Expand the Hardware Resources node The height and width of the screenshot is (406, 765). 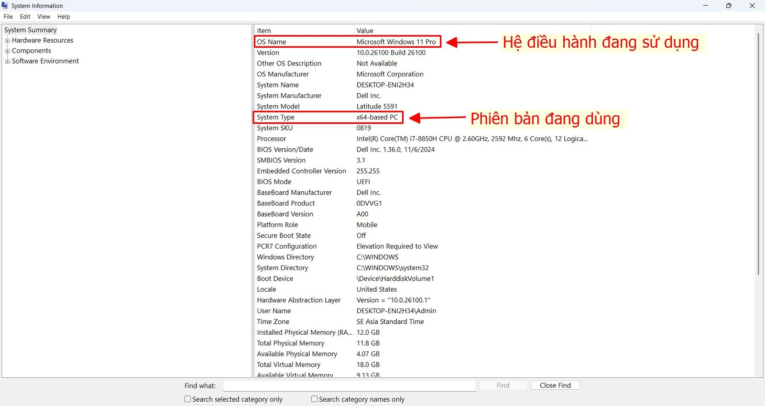pyautogui.click(x=7, y=41)
